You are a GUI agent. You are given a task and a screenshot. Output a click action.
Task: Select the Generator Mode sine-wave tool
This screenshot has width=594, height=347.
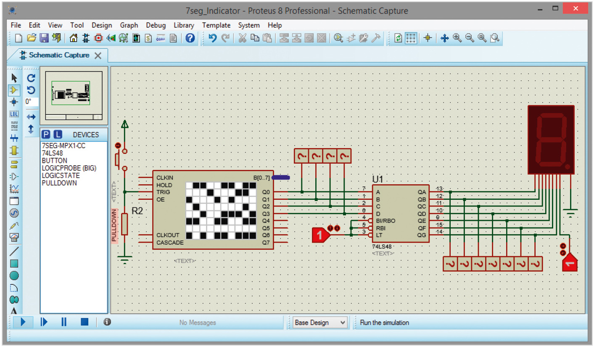[x=14, y=213]
